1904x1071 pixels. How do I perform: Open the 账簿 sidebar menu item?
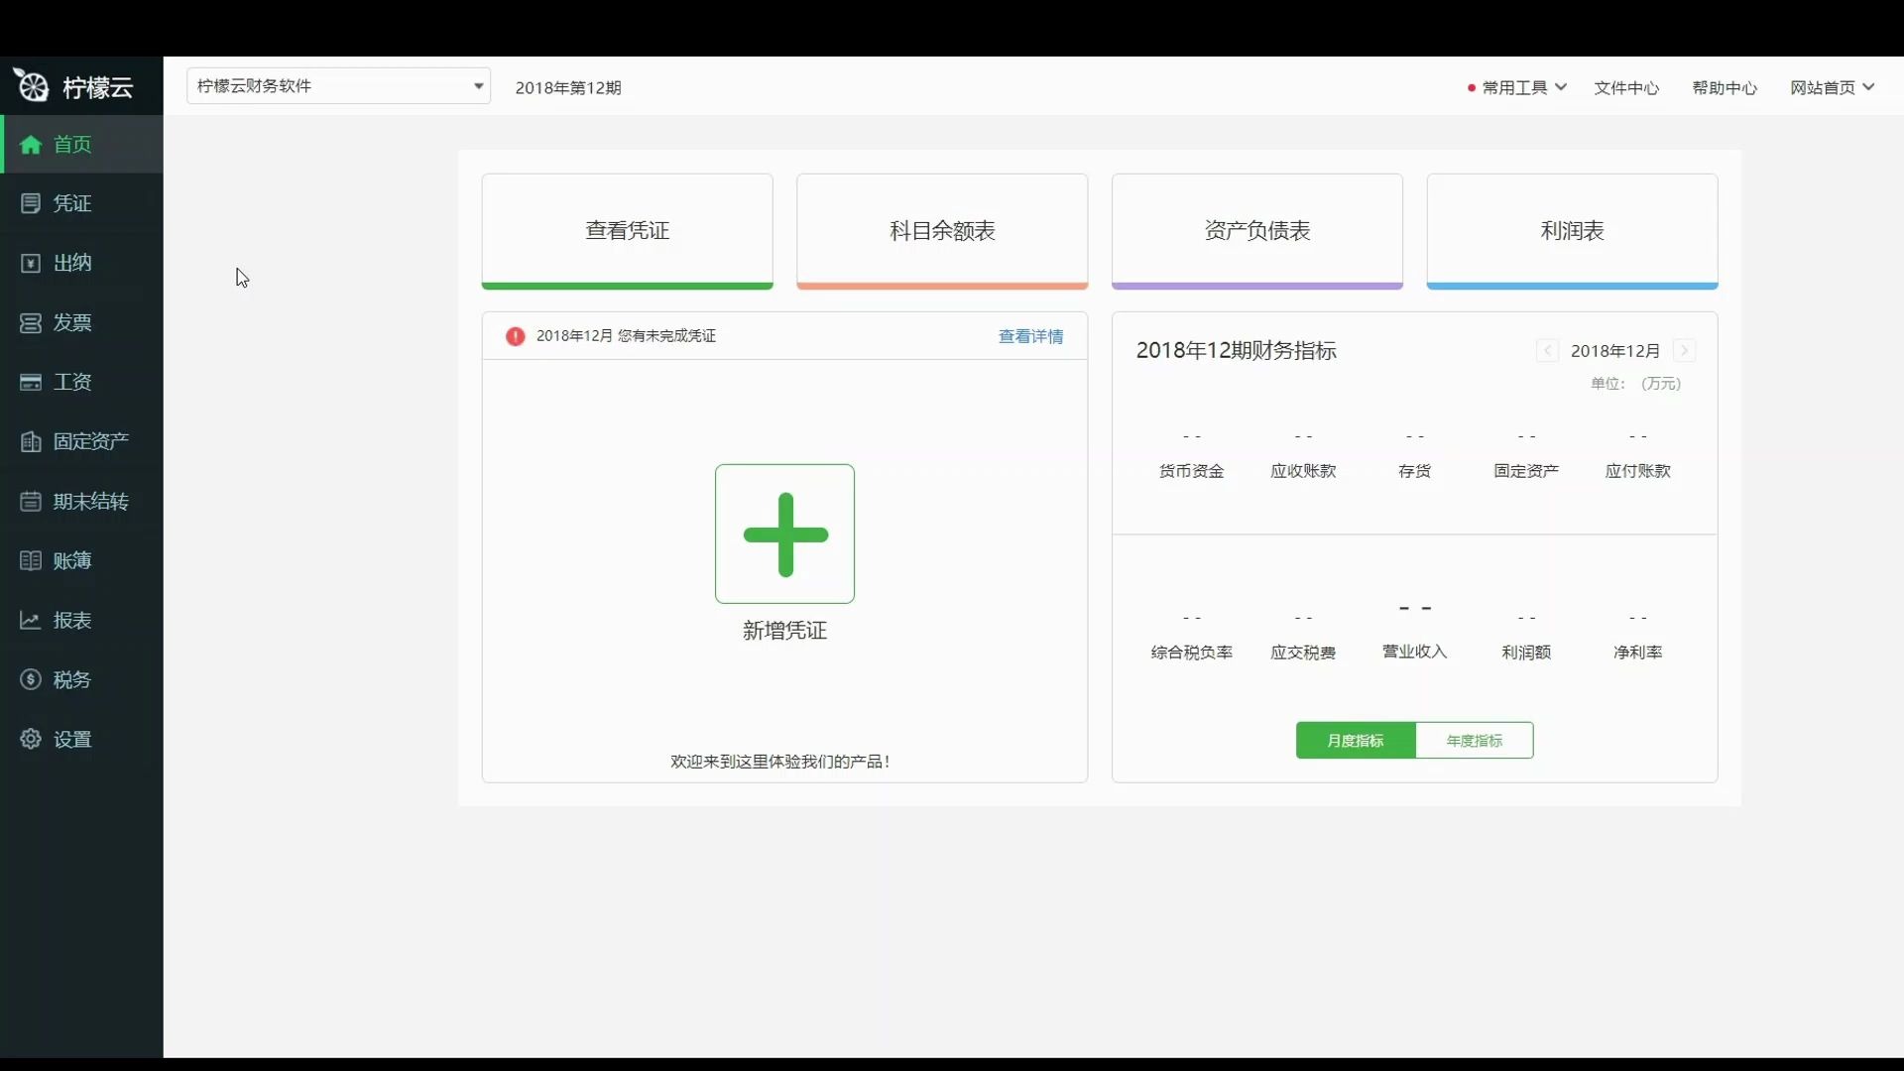[81, 560]
